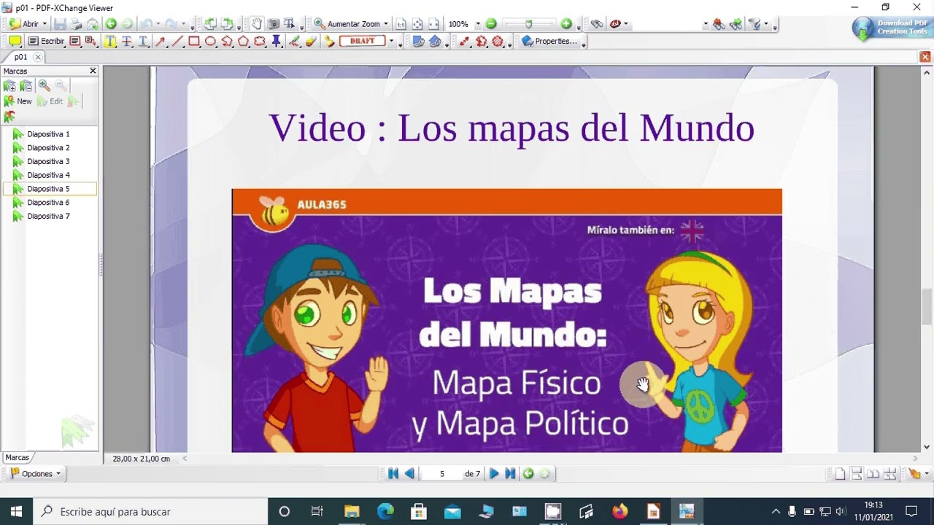Screen dimensions: 934x525
Task: Select the Snapshot camera tool
Action: (273, 24)
